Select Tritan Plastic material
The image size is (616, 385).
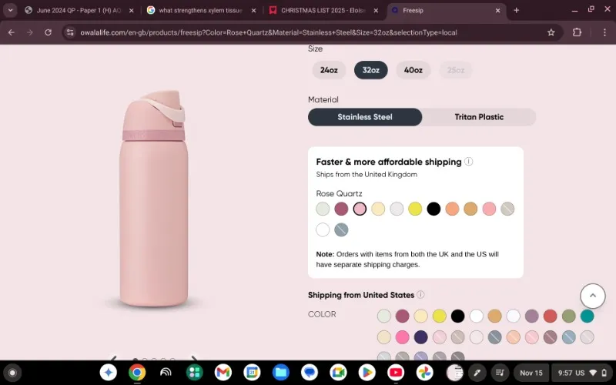pos(479,117)
